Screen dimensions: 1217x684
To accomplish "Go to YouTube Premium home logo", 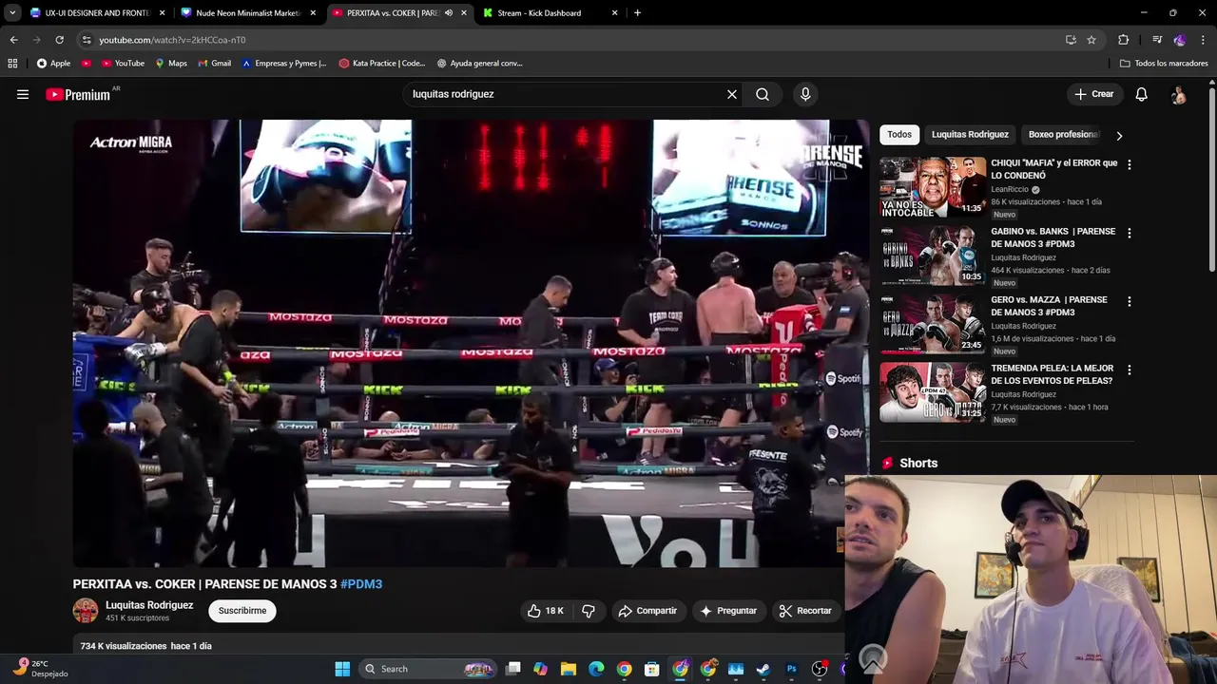I will click(x=78, y=94).
